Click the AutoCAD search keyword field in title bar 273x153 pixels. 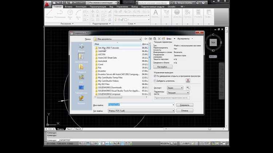(154, 3)
